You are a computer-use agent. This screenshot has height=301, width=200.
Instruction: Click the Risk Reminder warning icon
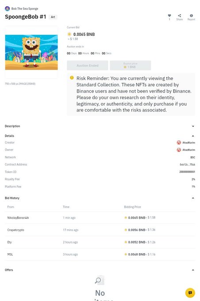[72, 78]
